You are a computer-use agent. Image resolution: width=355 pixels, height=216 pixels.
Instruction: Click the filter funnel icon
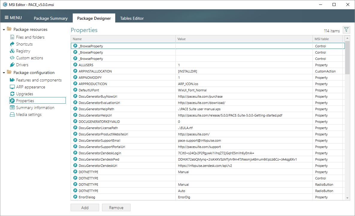point(346,30)
